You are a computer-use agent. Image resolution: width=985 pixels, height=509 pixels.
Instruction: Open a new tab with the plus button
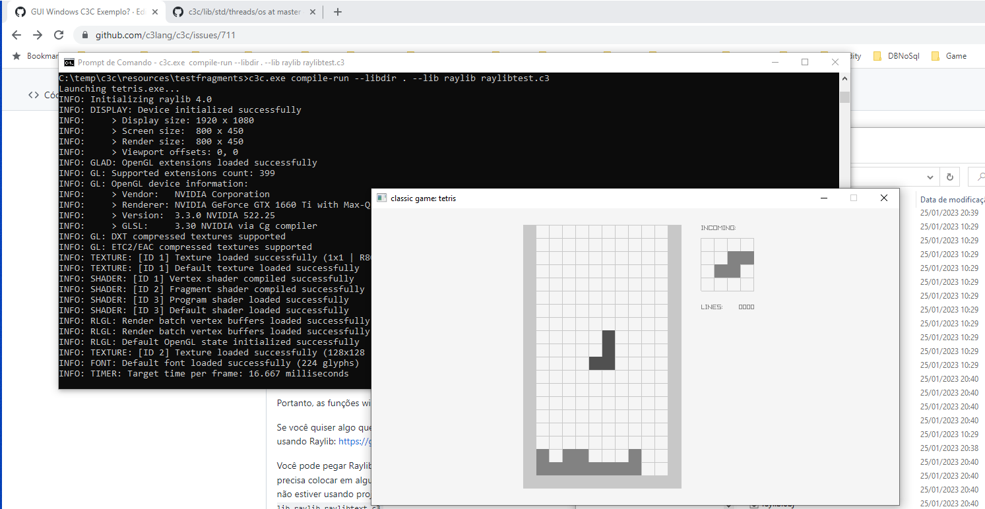click(x=337, y=11)
